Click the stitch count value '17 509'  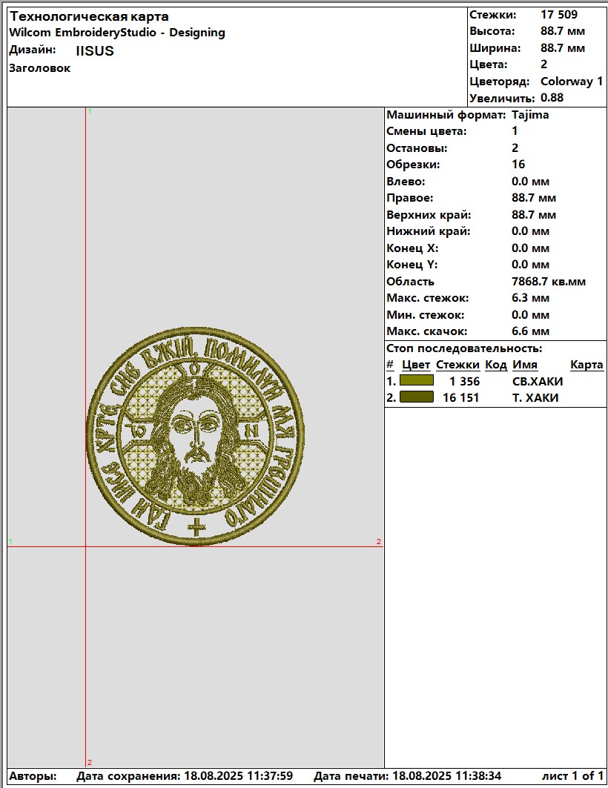[x=559, y=15]
